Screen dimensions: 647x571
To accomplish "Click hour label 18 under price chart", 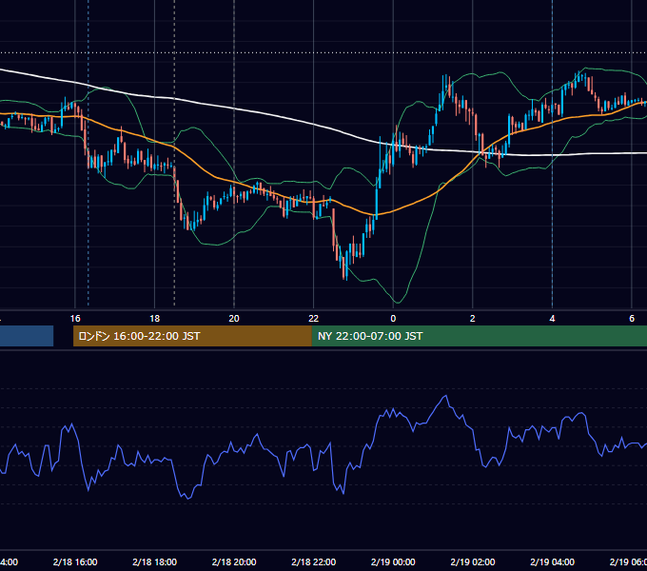I will (155, 318).
